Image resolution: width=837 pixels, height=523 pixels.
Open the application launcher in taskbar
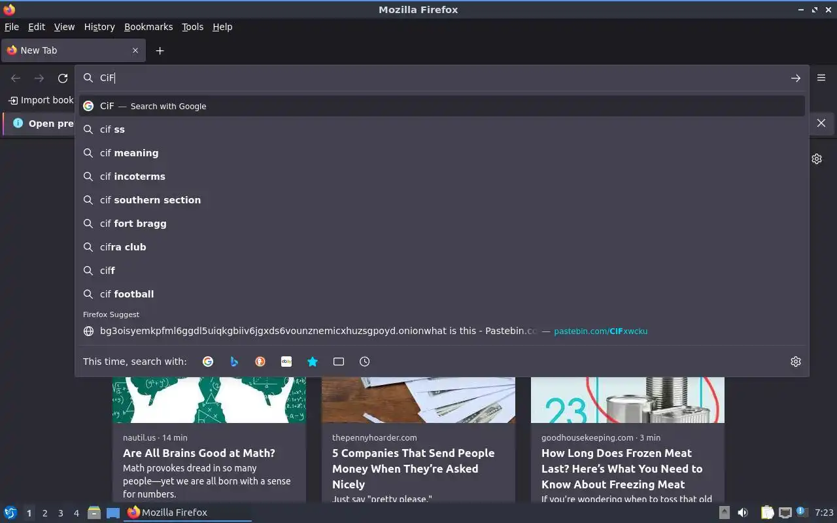click(10, 513)
